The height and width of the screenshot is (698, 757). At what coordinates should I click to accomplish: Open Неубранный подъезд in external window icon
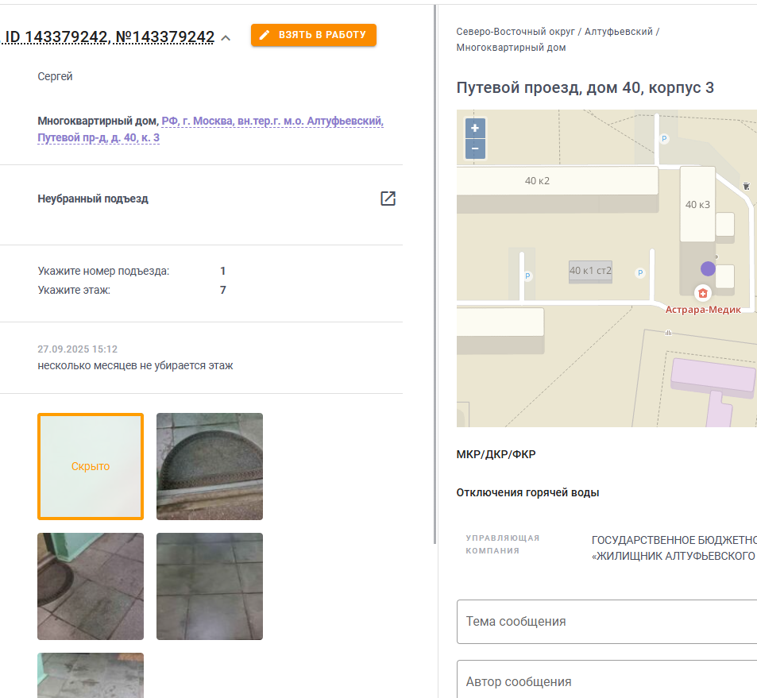click(388, 199)
